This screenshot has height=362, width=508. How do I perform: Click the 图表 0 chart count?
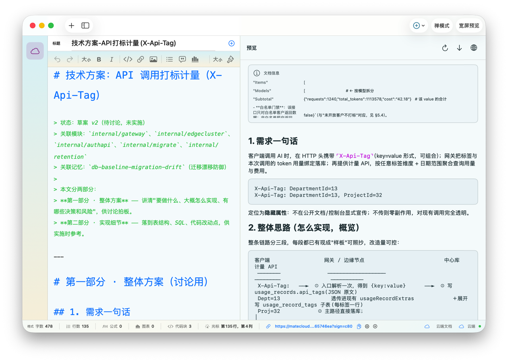coord(145,326)
